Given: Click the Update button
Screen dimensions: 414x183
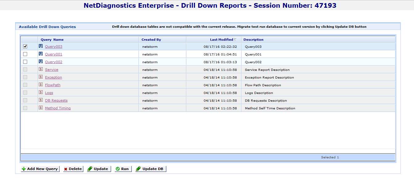Looking at the screenshot, I should (99, 169).
